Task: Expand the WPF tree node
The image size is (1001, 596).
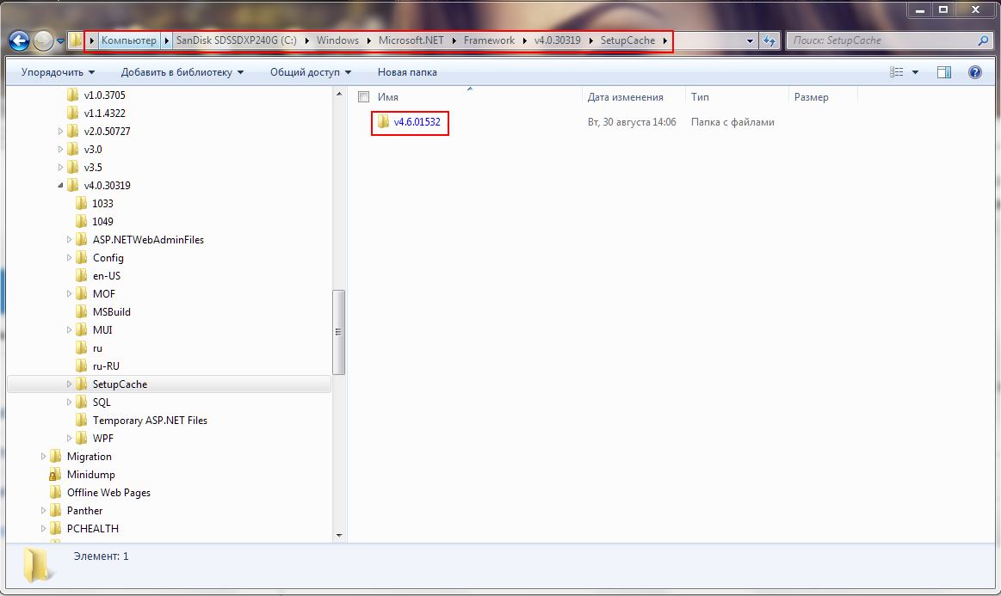Action: [x=69, y=439]
